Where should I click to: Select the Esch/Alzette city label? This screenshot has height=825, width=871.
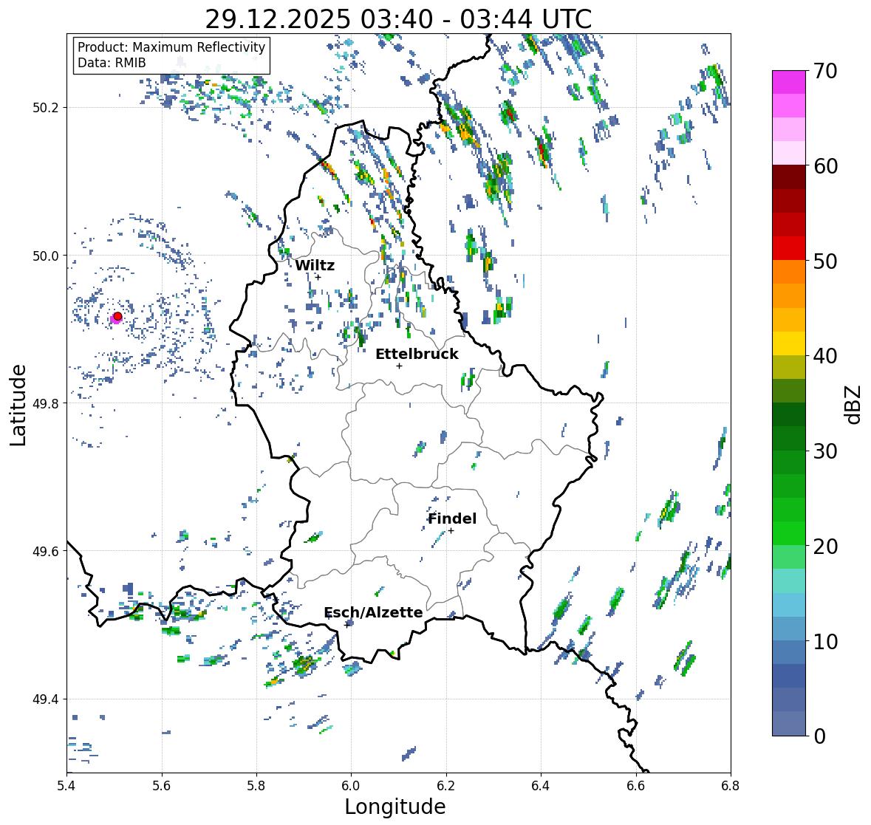tap(373, 612)
